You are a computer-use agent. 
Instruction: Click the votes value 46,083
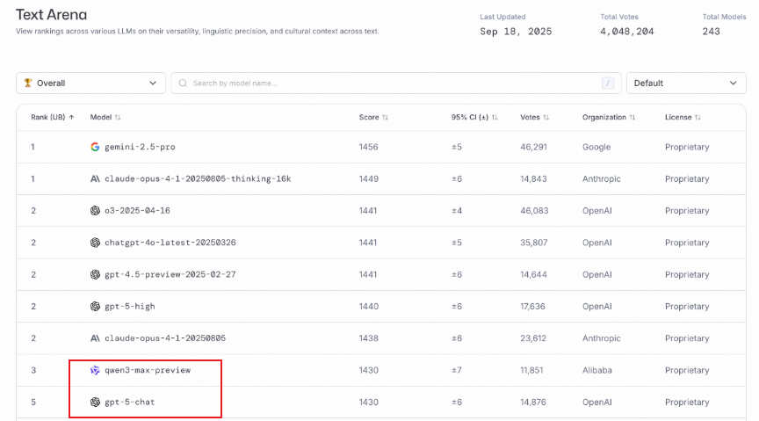coord(534,211)
